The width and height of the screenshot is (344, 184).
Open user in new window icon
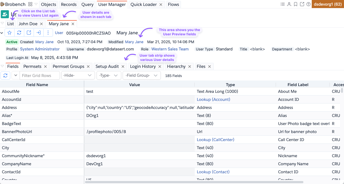[29, 33]
